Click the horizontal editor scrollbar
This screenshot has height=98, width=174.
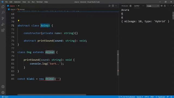[52, 95]
